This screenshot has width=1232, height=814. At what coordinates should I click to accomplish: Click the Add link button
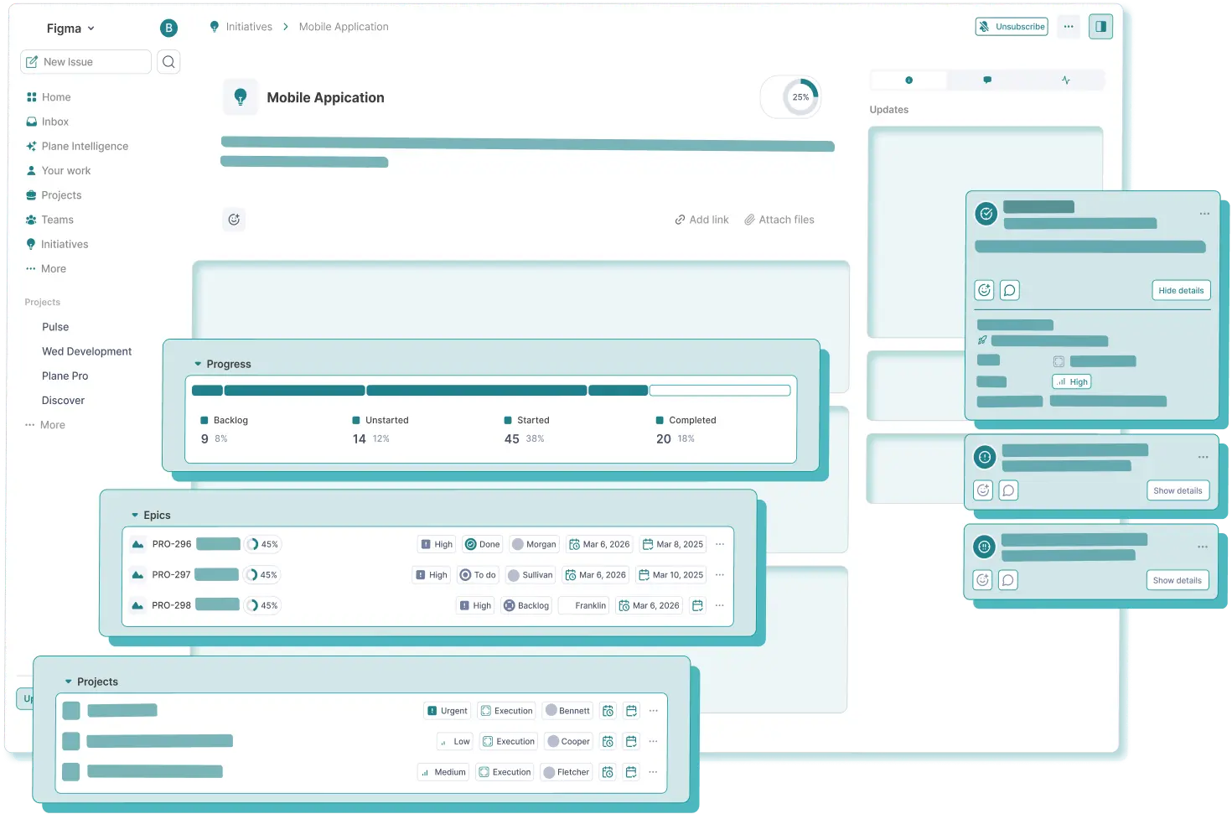(x=701, y=220)
